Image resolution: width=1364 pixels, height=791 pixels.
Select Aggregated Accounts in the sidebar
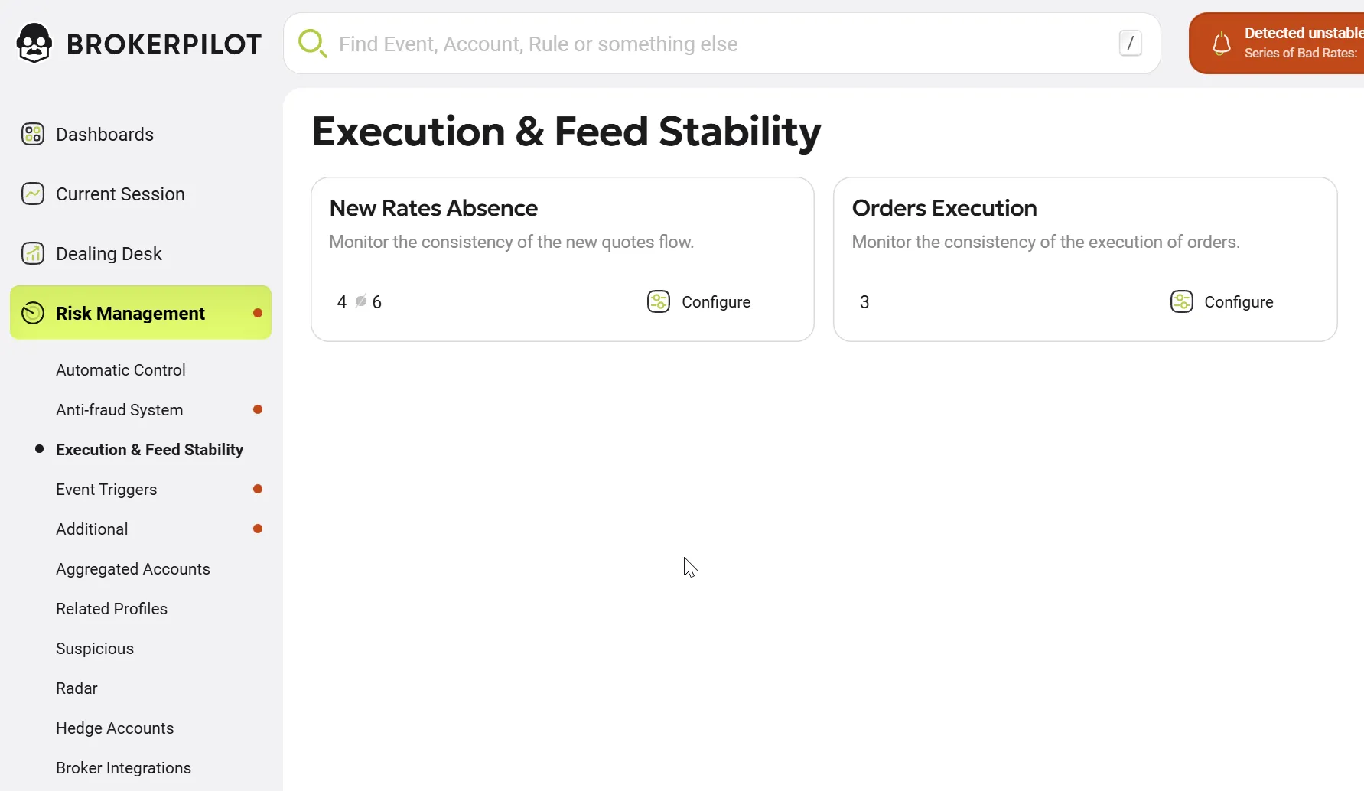coord(133,569)
